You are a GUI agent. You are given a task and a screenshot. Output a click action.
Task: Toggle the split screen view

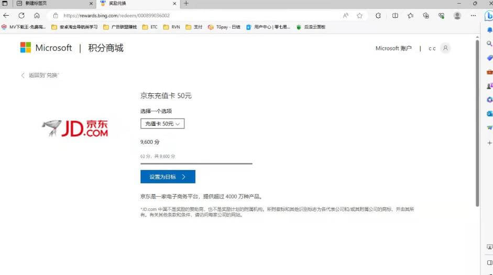tap(395, 15)
